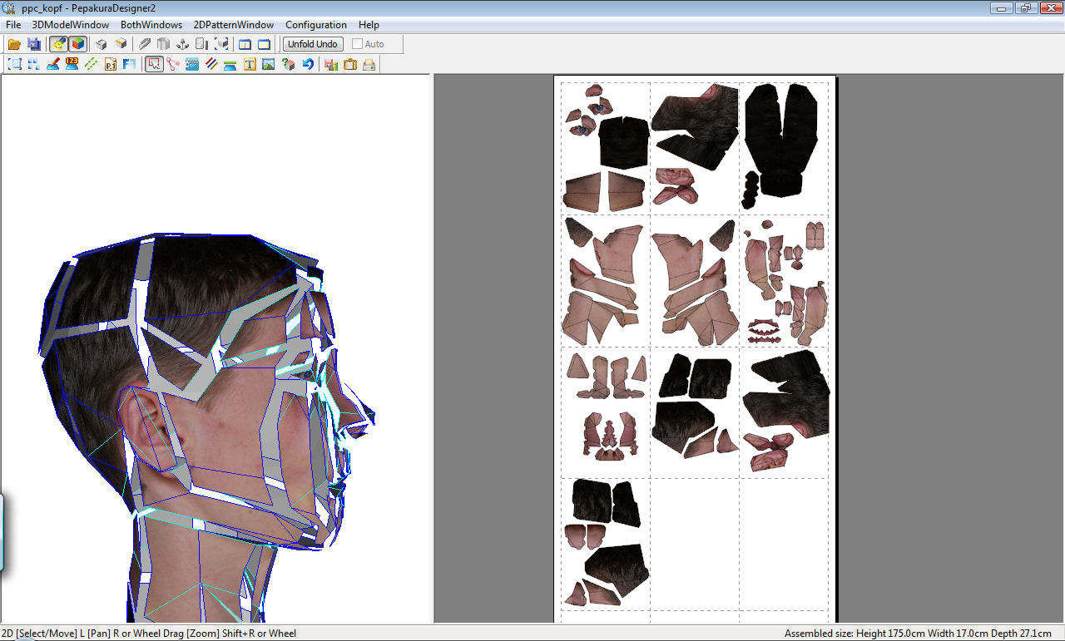The image size is (1065, 641).
Task: Click the cube with dashed selection corners icon
Action: (x=221, y=44)
